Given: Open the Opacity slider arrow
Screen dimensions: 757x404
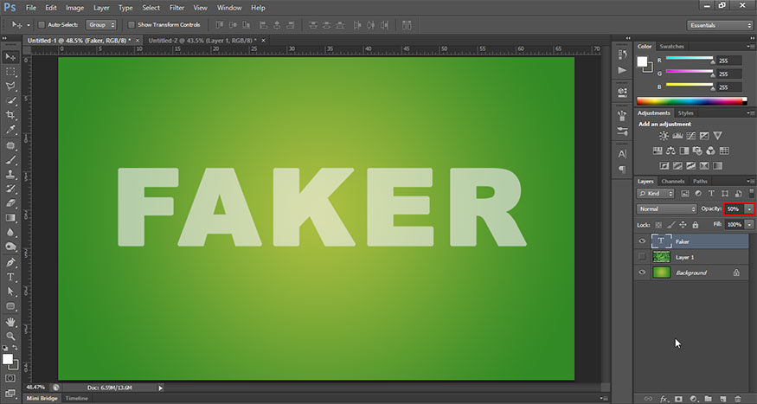Looking at the screenshot, I should point(749,209).
